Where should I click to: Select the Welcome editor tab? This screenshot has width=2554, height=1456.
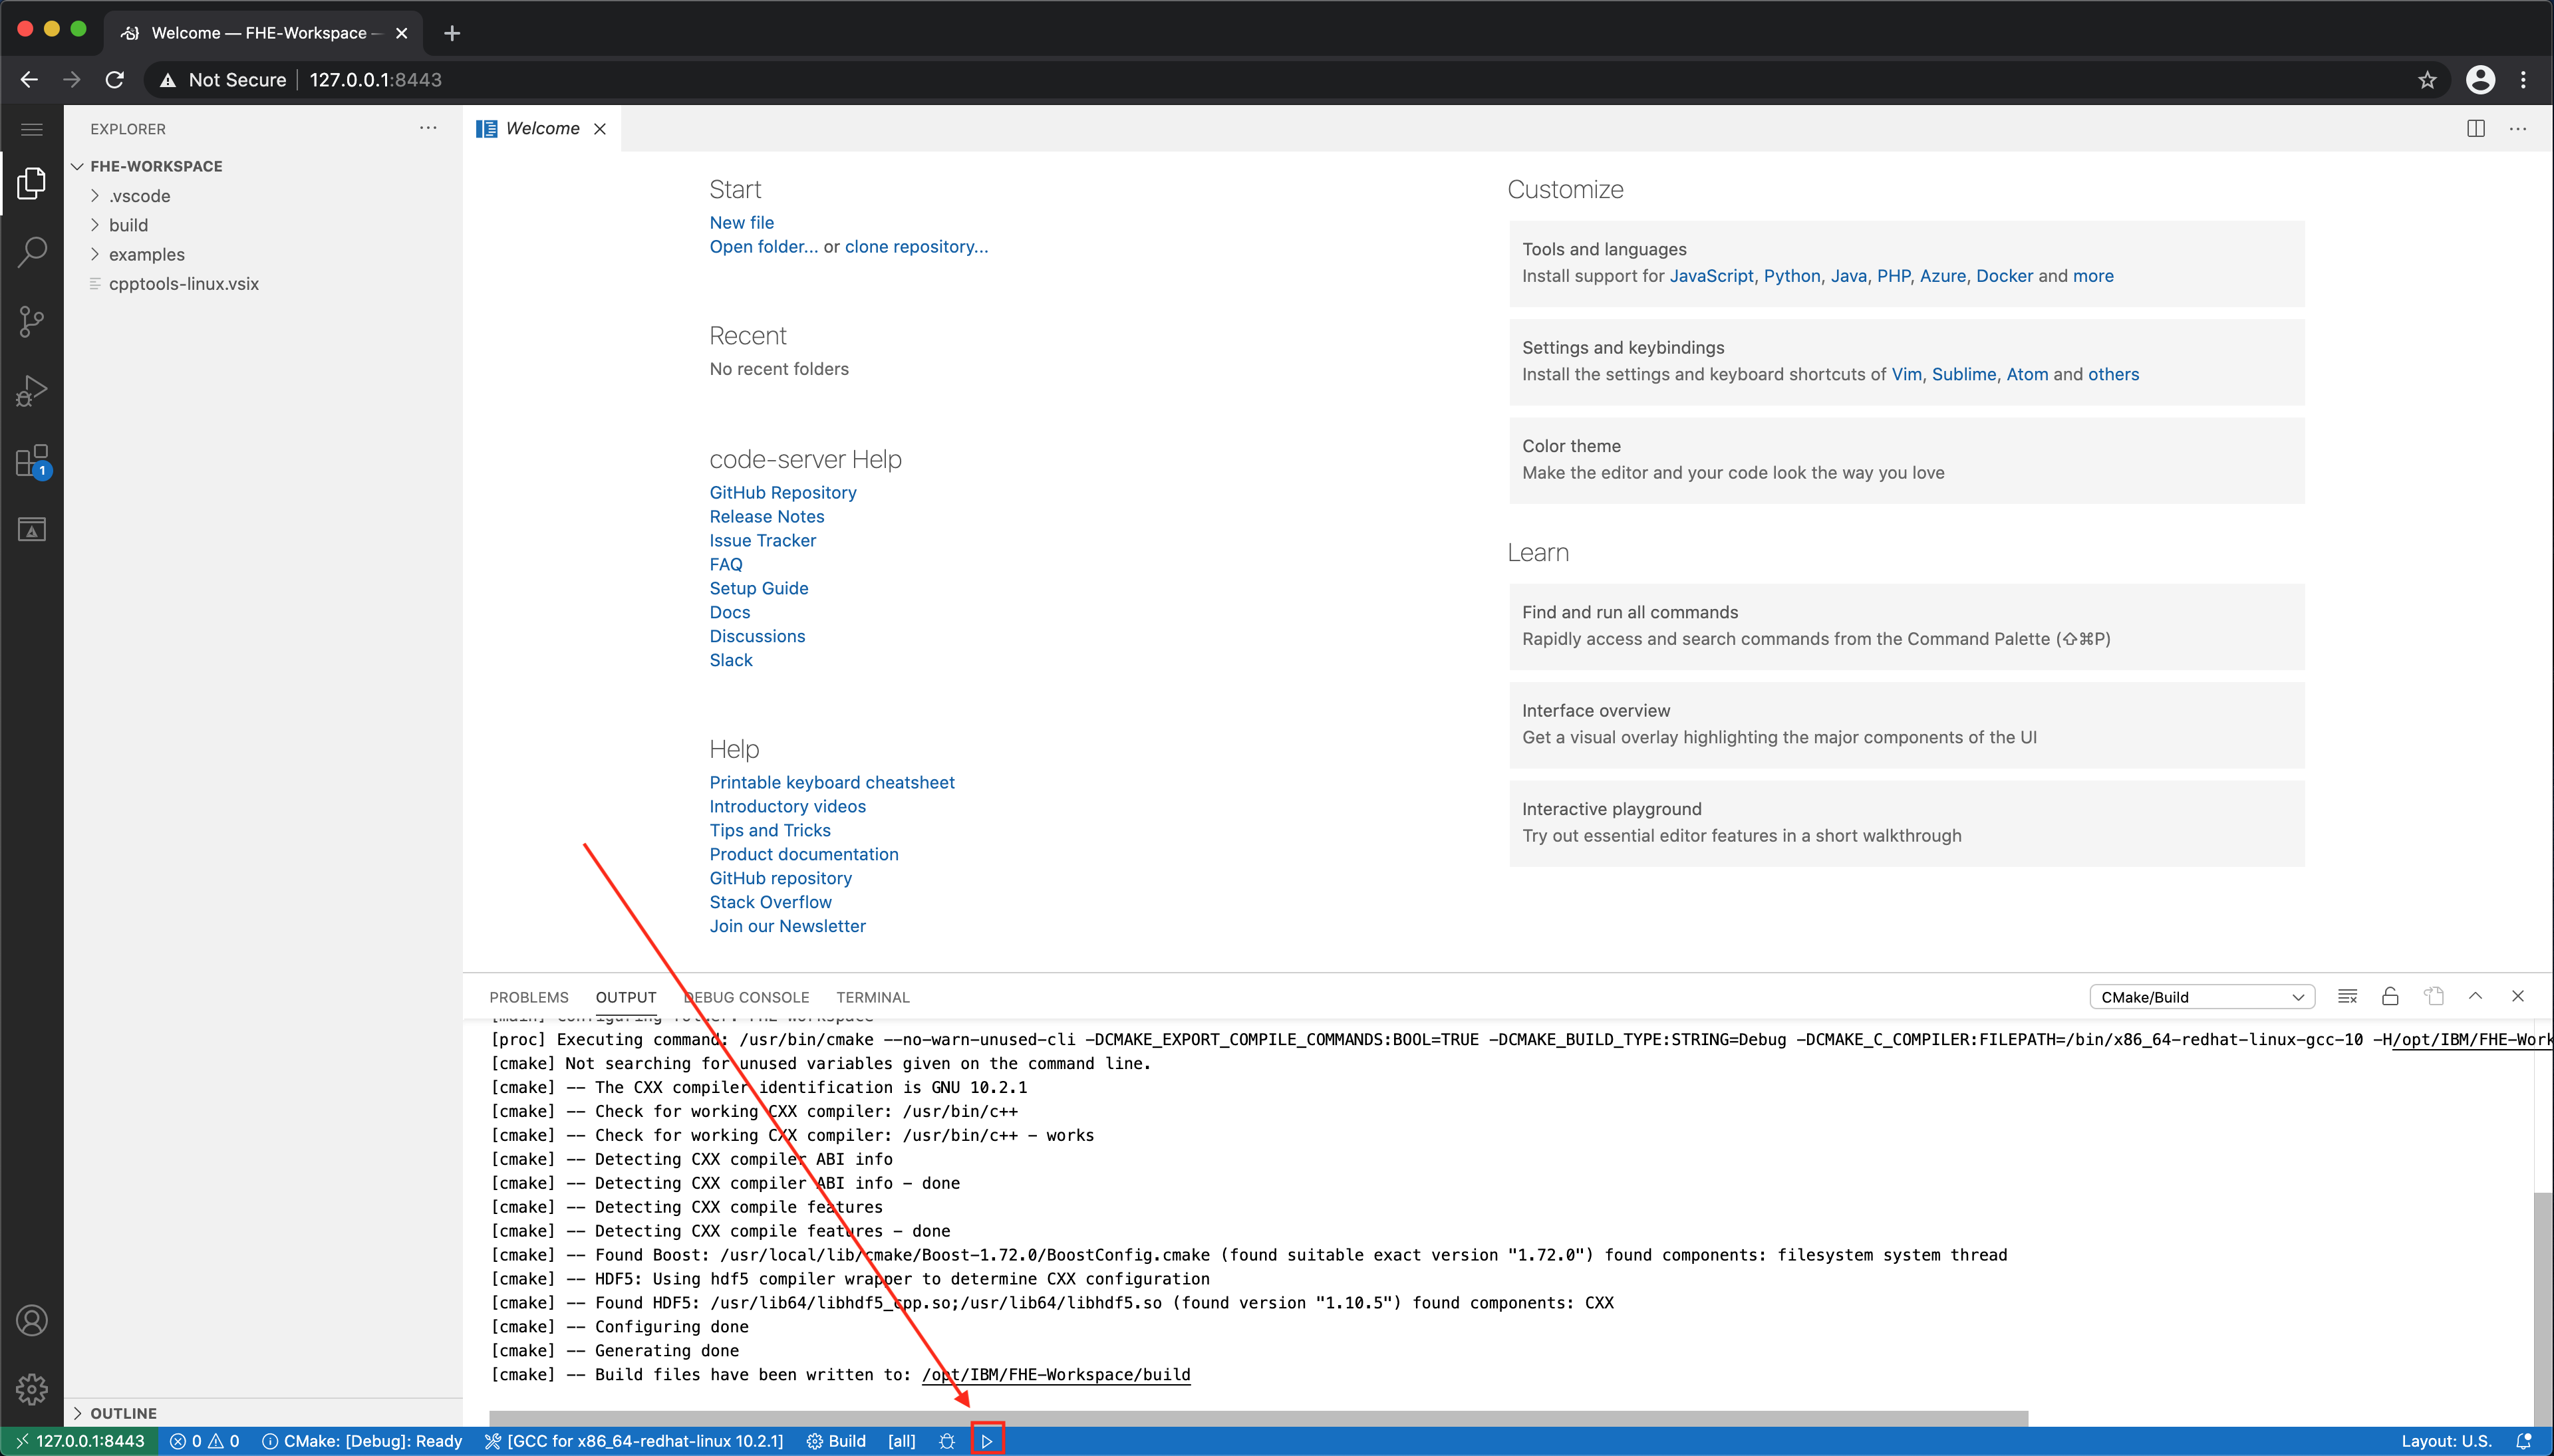coord(541,129)
